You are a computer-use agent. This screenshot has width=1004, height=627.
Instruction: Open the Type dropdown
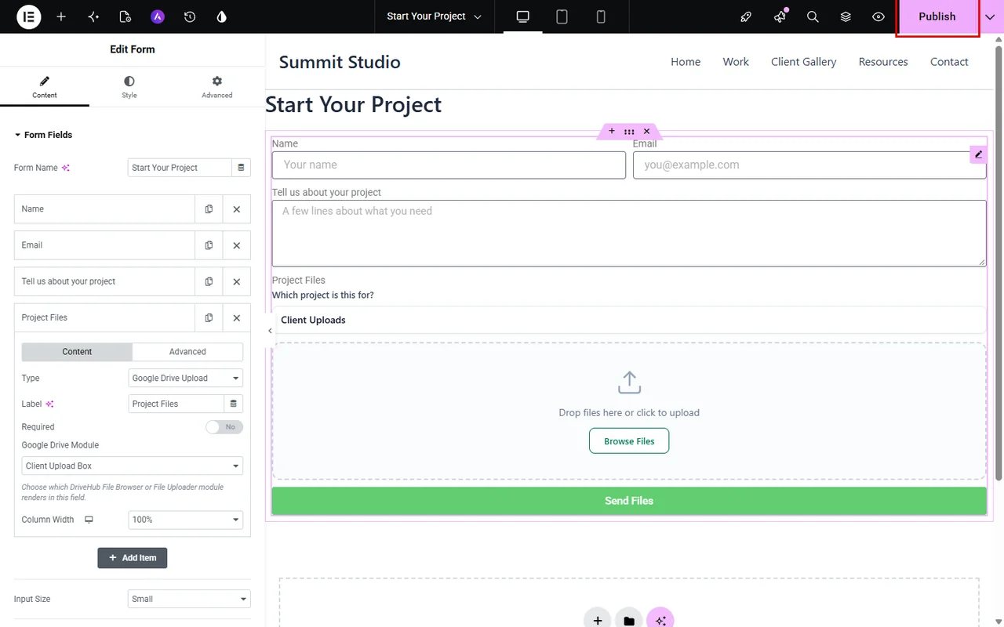[x=185, y=378]
